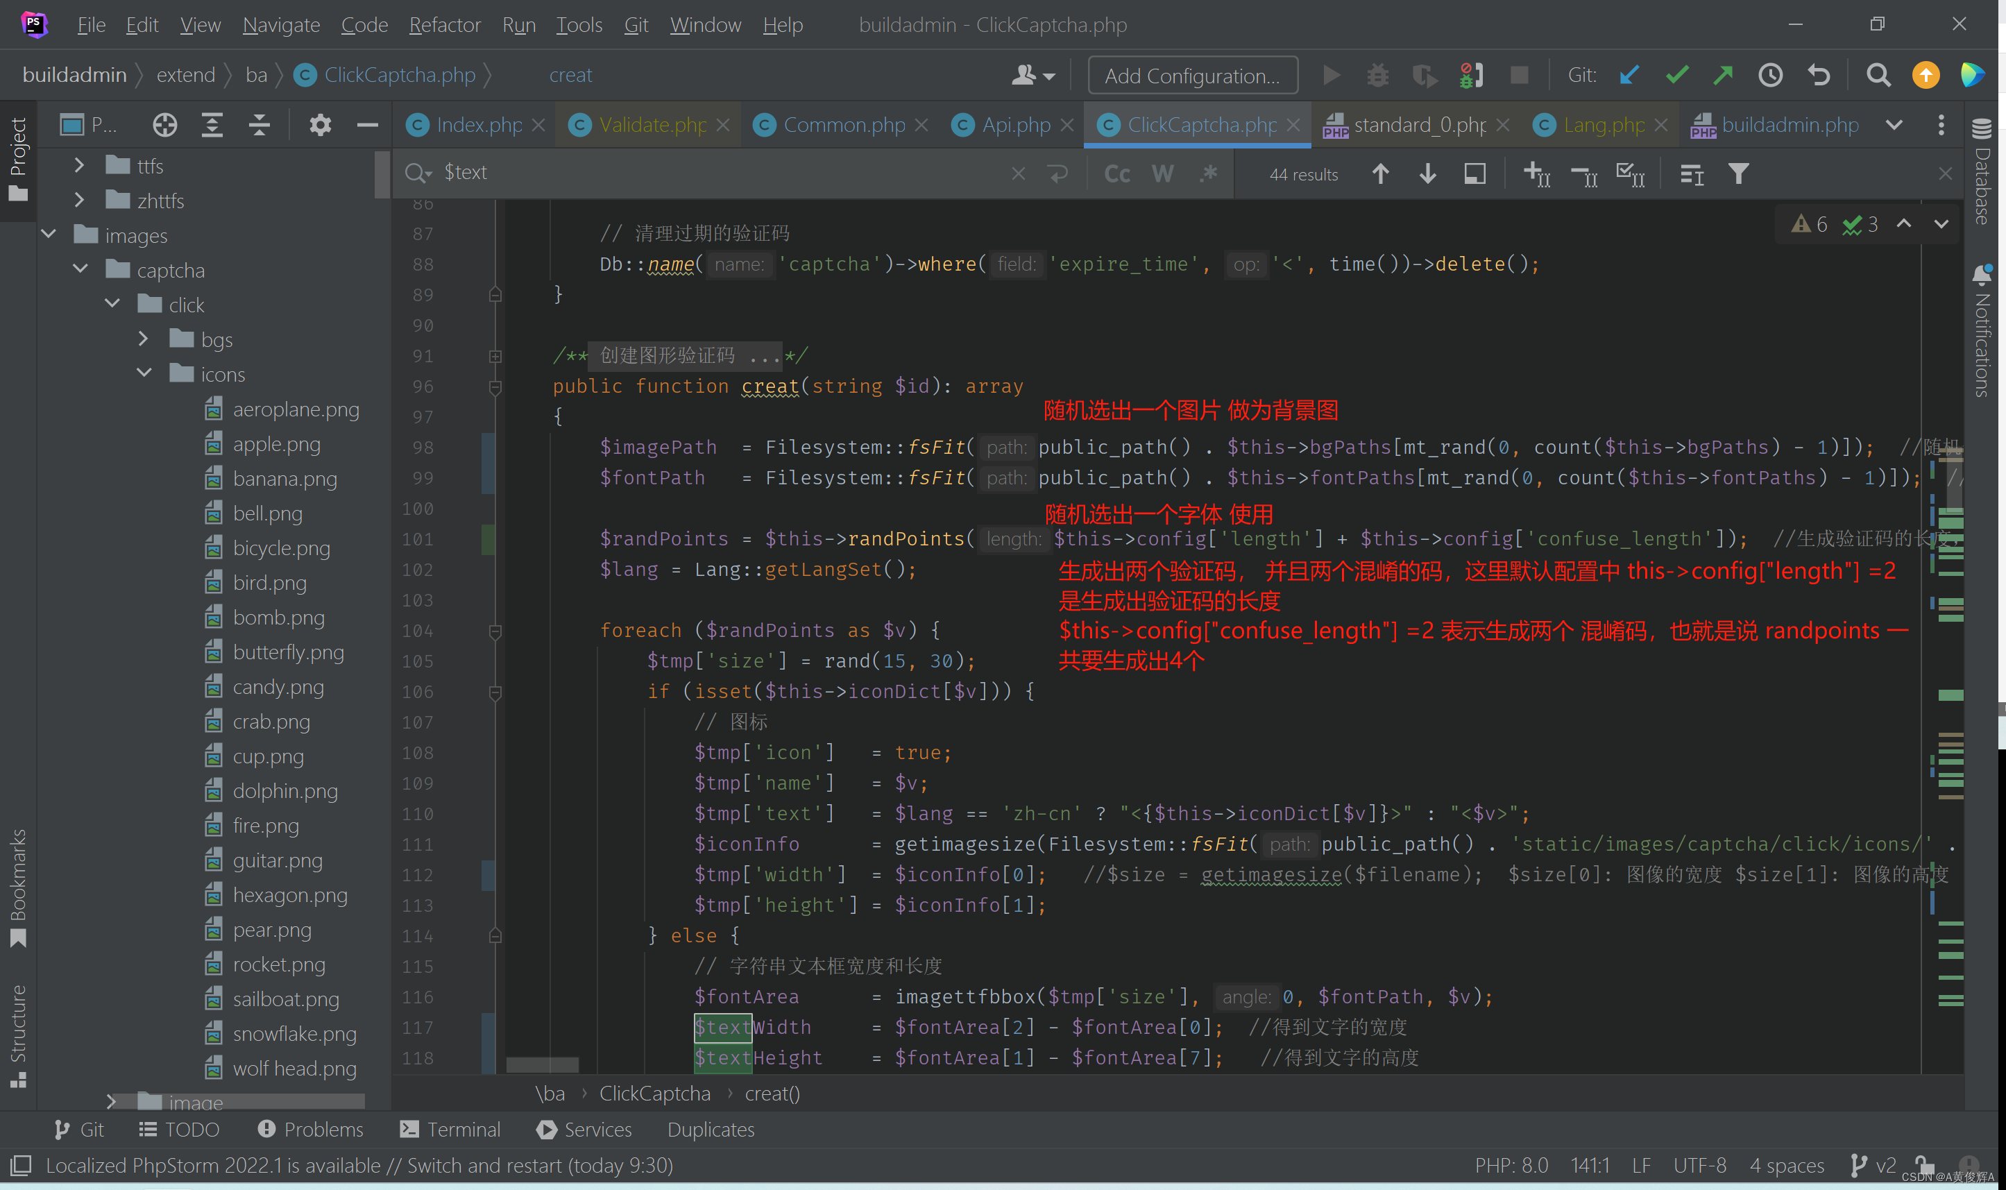The width and height of the screenshot is (2006, 1190).
Task: Expand the bgs folder
Action: (x=143, y=339)
